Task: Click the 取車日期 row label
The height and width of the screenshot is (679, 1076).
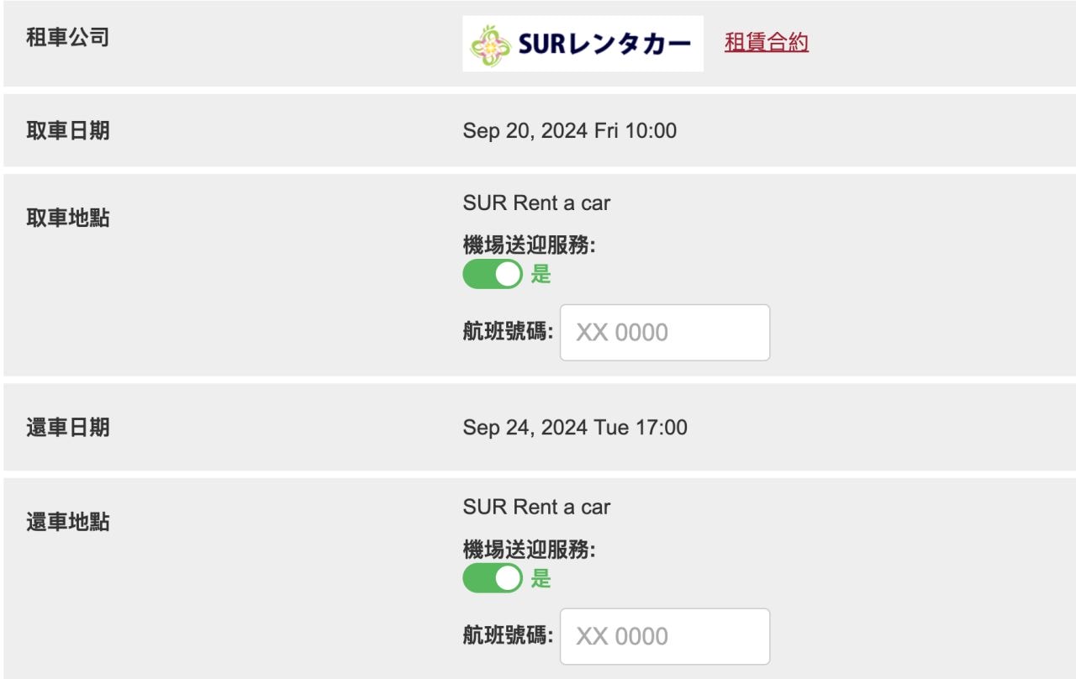Action: point(68,131)
